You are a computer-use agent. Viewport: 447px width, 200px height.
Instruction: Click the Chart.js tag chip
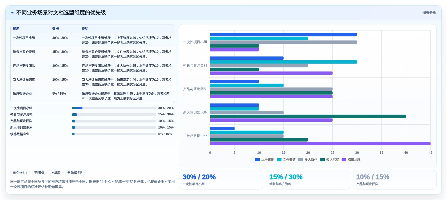20,173
